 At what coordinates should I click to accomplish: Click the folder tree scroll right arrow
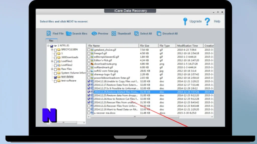[x=84, y=122]
